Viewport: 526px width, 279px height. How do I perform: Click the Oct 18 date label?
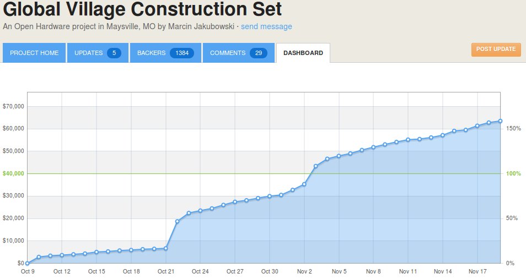(131, 271)
